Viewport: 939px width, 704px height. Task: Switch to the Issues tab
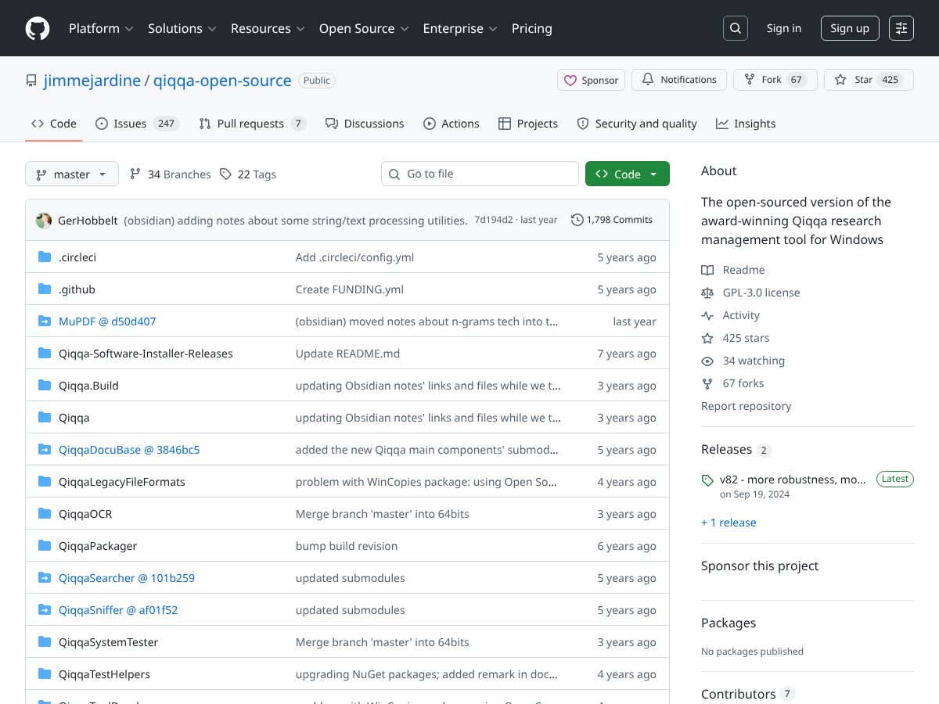tap(138, 124)
